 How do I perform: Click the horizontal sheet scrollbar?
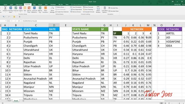point(140,101)
